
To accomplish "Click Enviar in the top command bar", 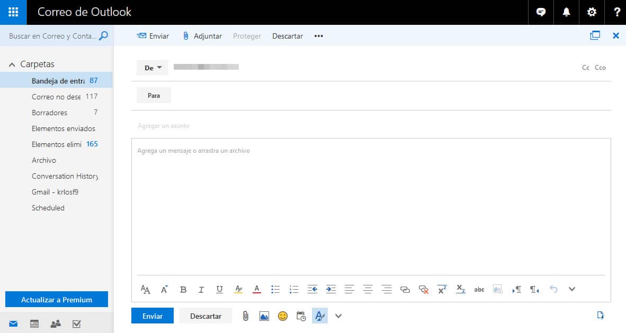I will point(153,36).
